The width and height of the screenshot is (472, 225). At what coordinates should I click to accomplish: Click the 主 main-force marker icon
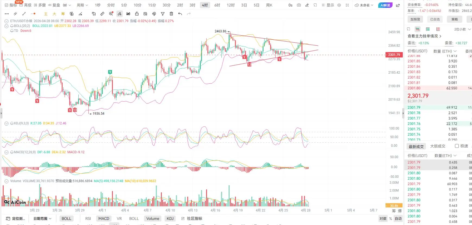point(46,14)
